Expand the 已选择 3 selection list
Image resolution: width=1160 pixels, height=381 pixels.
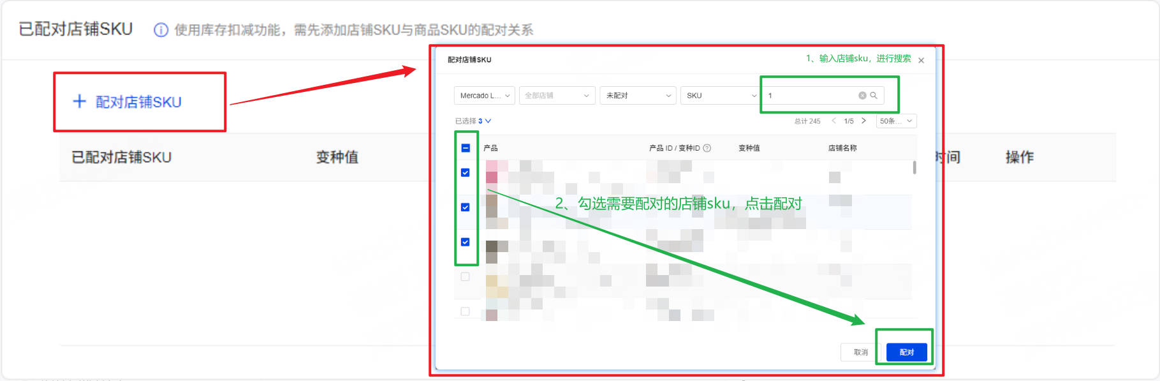[473, 121]
